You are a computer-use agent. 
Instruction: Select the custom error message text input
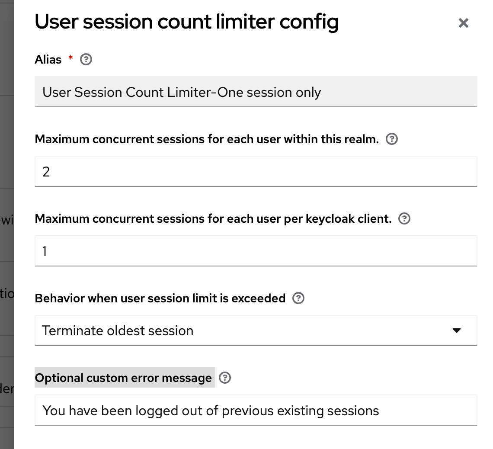[256, 410]
